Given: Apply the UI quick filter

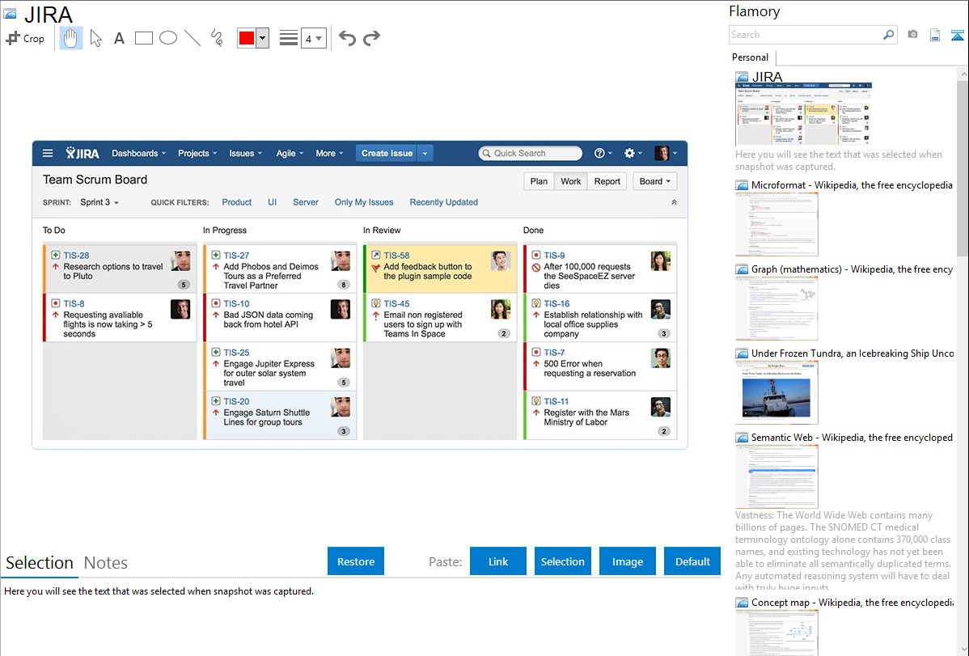Looking at the screenshot, I should [272, 202].
